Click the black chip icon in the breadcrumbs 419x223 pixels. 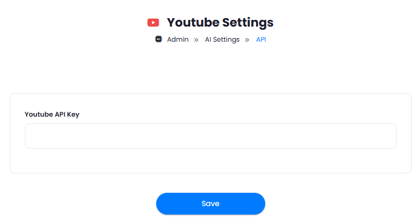coord(159,39)
